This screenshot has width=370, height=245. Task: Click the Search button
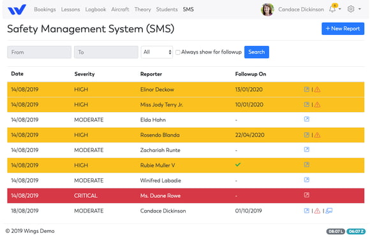click(256, 52)
